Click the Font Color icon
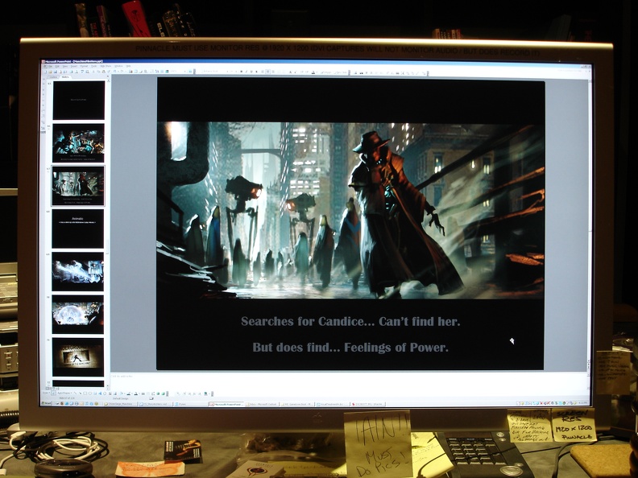 pos(135,393)
